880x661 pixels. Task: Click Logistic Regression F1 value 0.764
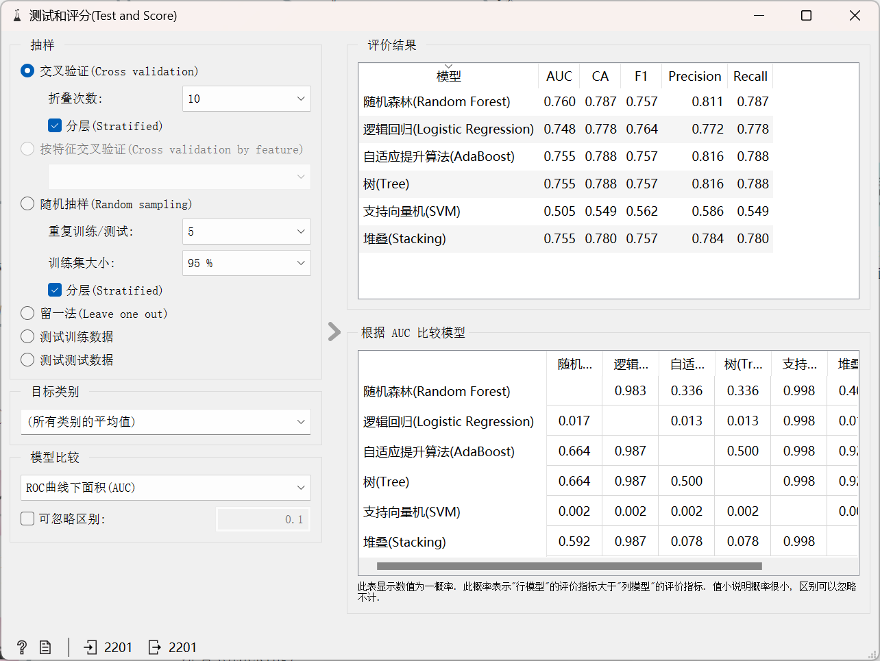click(x=642, y=129)
